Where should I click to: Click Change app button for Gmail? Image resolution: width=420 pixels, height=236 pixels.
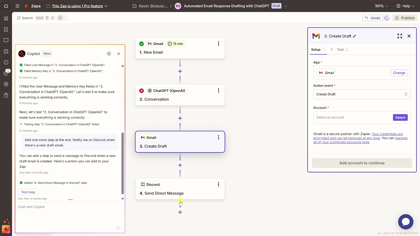click(x=399, y=73)
